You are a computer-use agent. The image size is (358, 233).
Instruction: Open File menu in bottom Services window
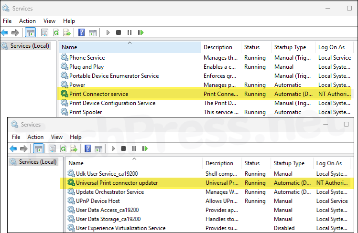click(x=16, y=137)
